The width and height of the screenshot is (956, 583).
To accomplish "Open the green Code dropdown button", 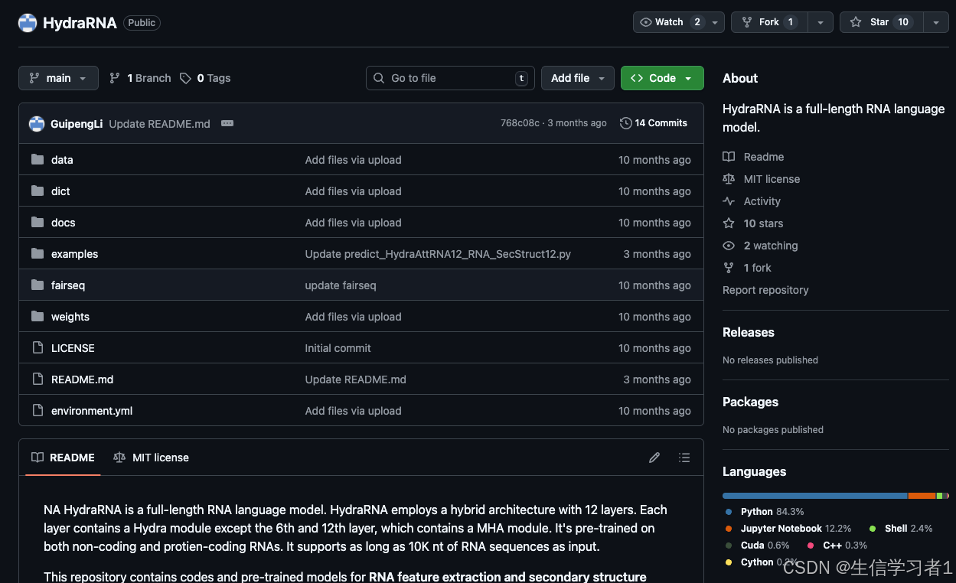I will coord(662,78).
